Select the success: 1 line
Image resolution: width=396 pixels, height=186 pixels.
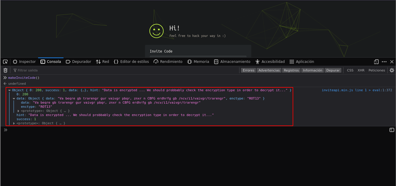click(x=26, y=119)
